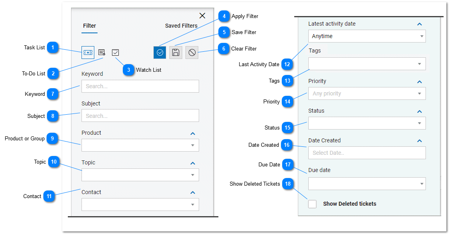Open the Tags dropdown

pos(367,64)
